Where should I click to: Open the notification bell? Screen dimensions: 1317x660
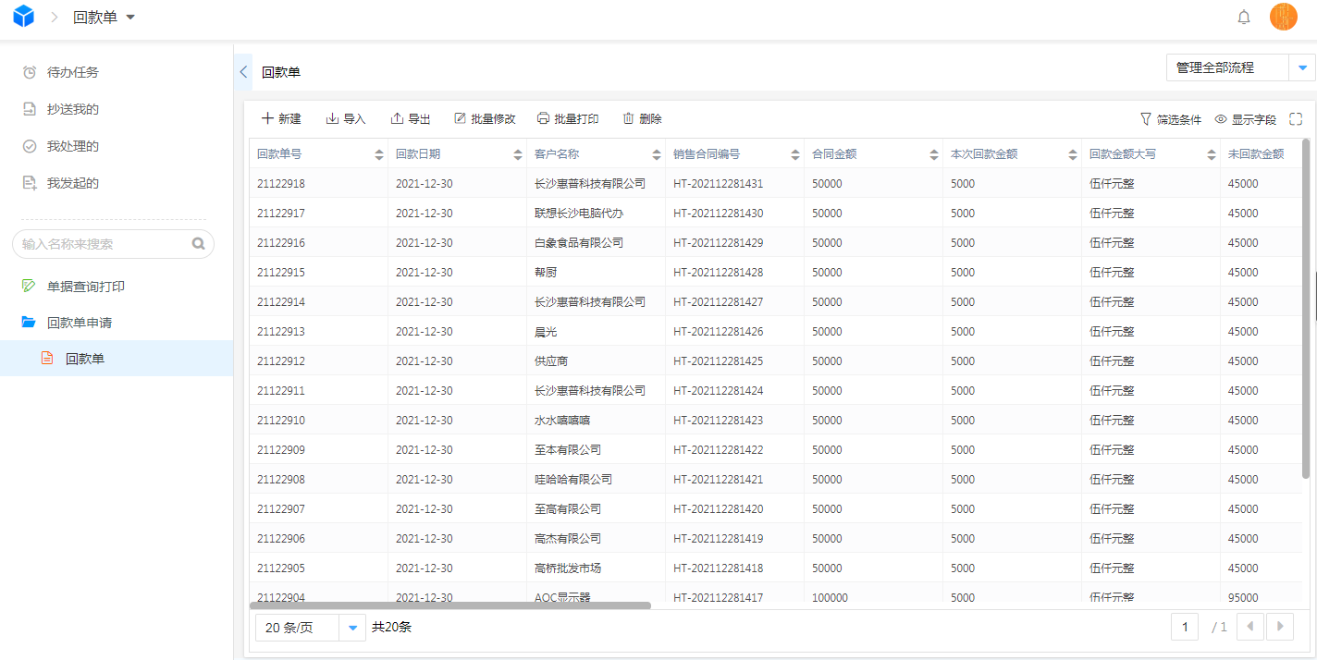click(1244, 17)
